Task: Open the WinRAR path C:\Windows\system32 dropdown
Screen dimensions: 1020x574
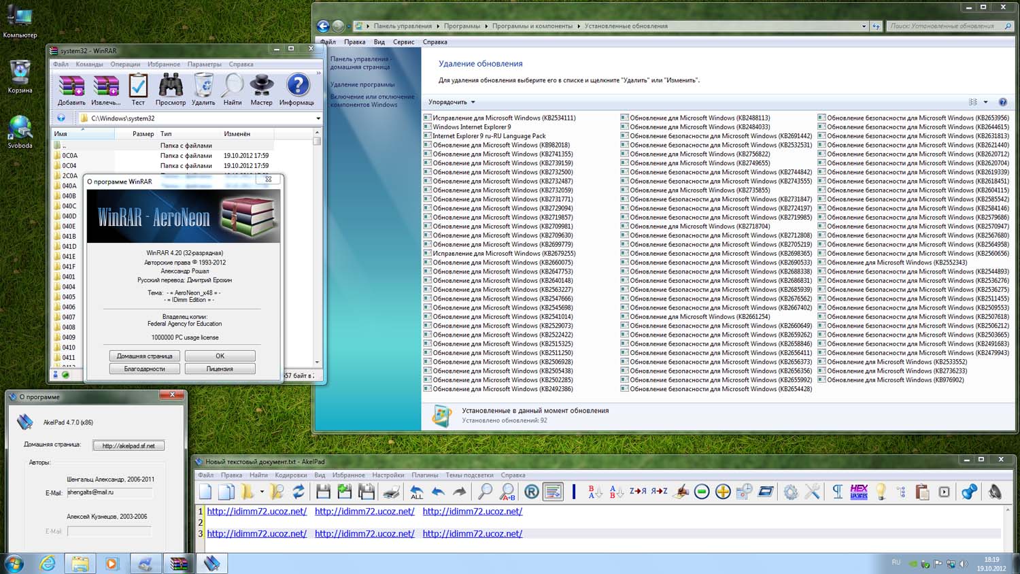Action: coord(318,118)
